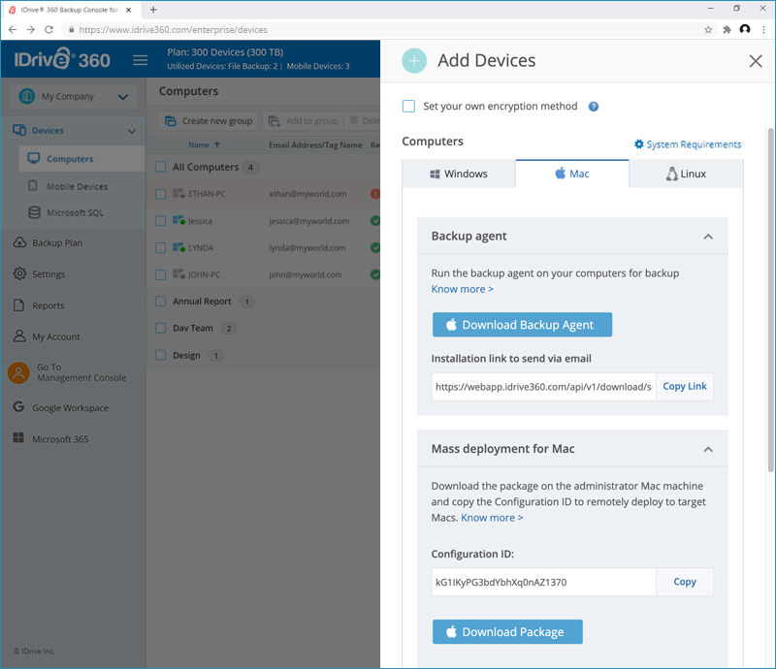The height and width of the screenshot is (669, 776).
Task: Click the Configuration ID text field
Action: (543, 582)
